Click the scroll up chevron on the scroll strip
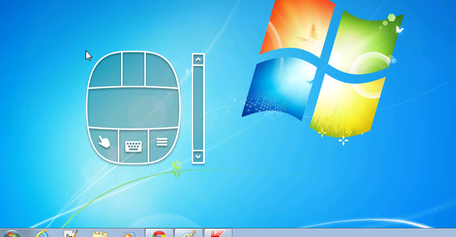 (199, 60)
